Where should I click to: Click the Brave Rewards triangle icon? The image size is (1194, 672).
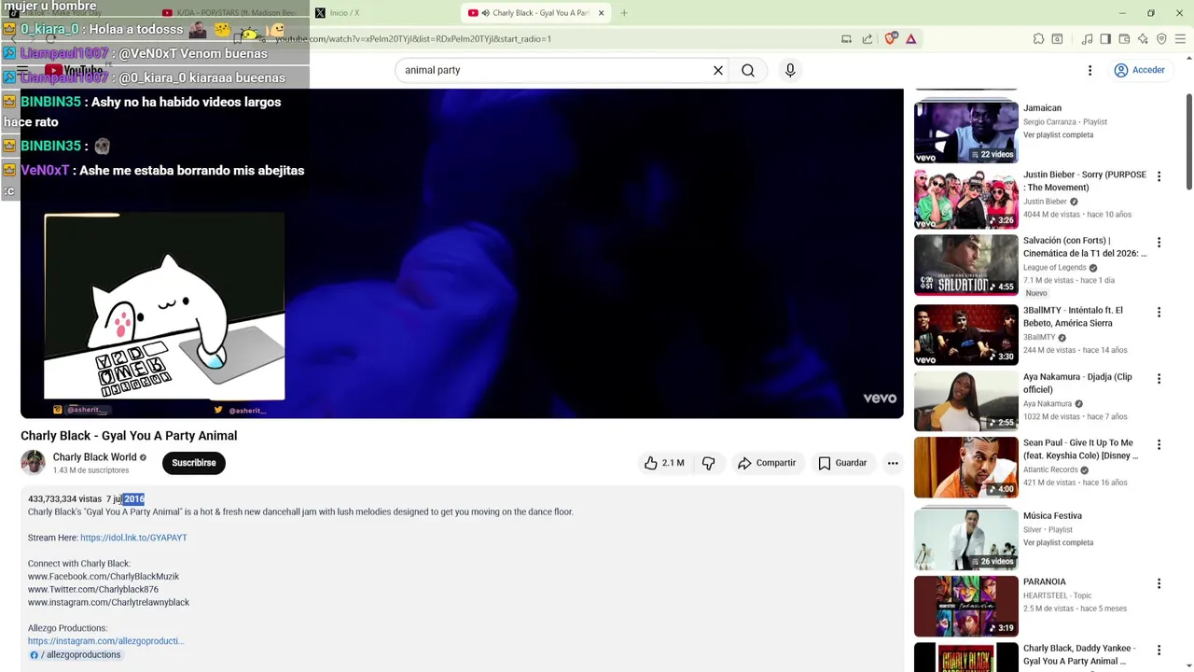click(x=910, y=39)
